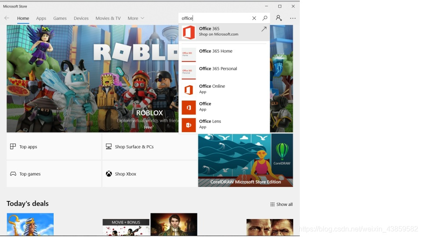
Task: Click the Shop Surface & PCs monitor icon
Action: click(109, 147)
